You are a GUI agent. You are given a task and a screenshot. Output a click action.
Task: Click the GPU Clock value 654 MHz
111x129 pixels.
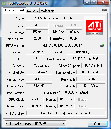click(x=35, y=99)
